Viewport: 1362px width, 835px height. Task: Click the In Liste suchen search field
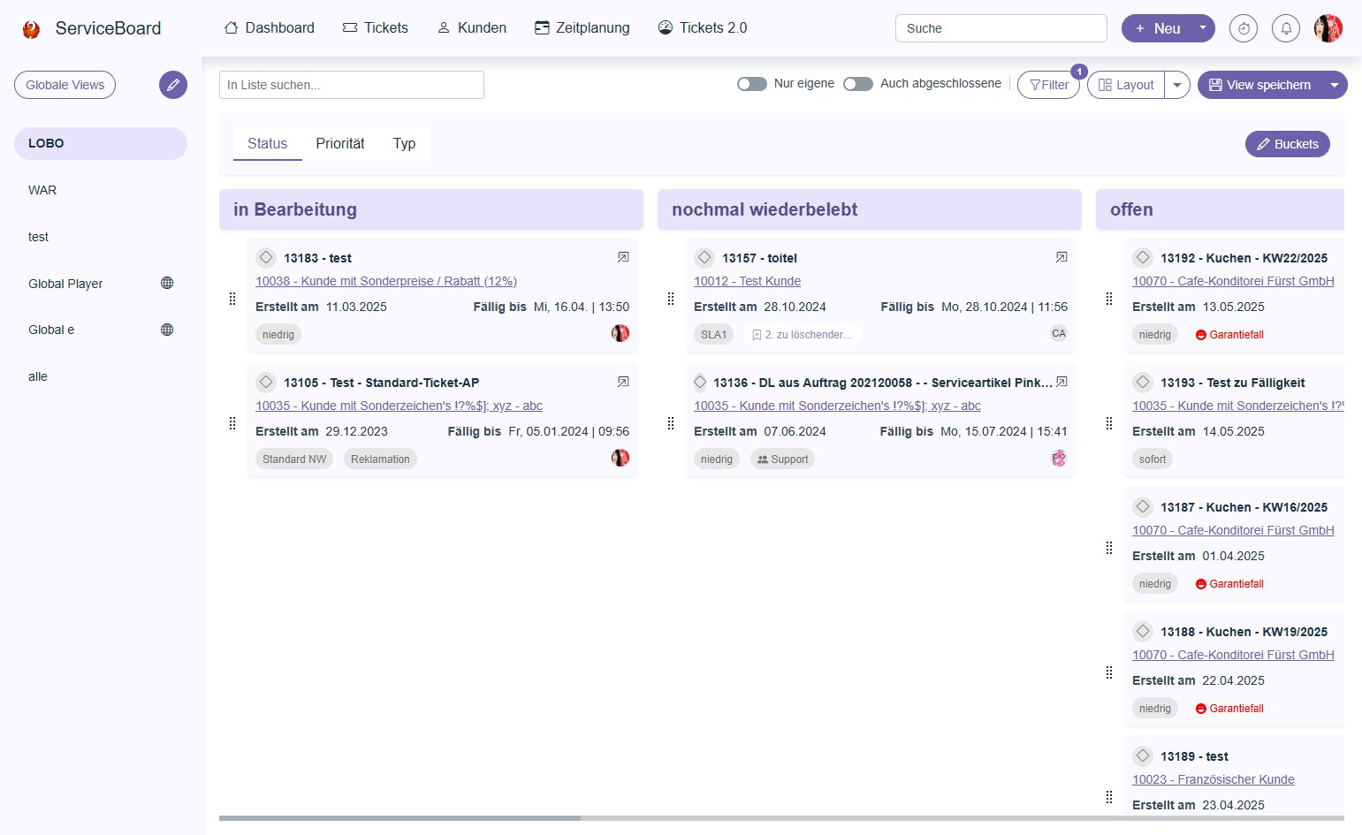[351, 85]
